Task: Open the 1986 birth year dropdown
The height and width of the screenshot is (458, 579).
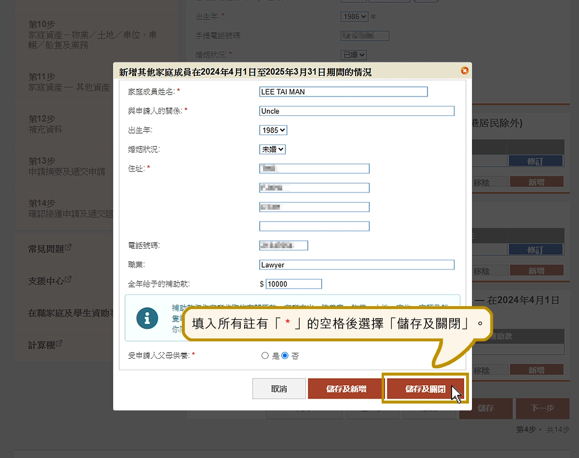Action: (x=354, y=16)
